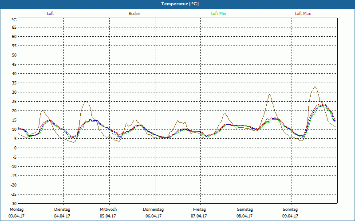Image resolution: width=355 pixels, height=221 pixels.
Task: Click the 65 y-axis value
Action: point(14,27)
